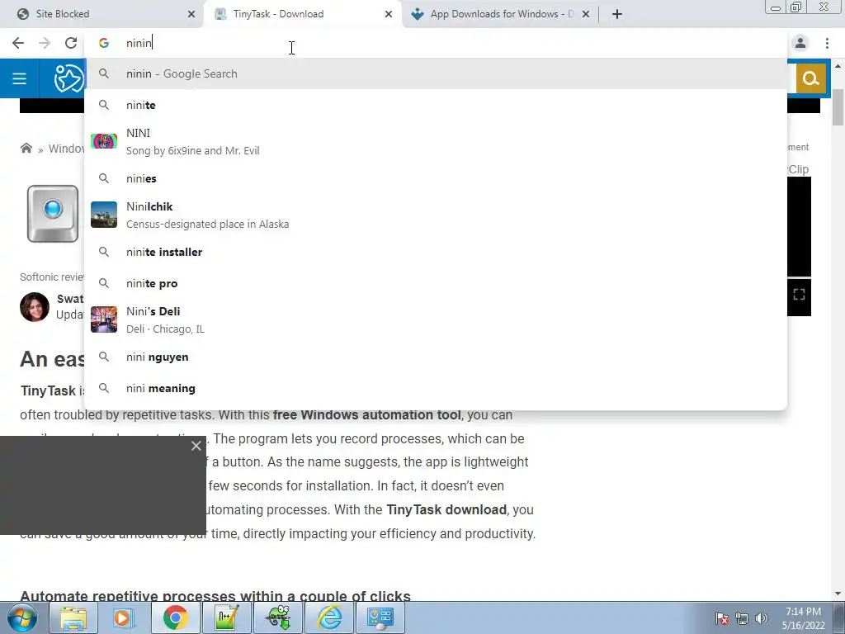Click the page scrollbar down arrow
This screenshot has height=634, width=845.
[838, 594]
